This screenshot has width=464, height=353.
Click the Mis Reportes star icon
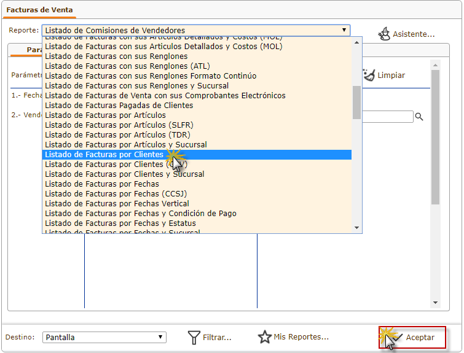264,337
